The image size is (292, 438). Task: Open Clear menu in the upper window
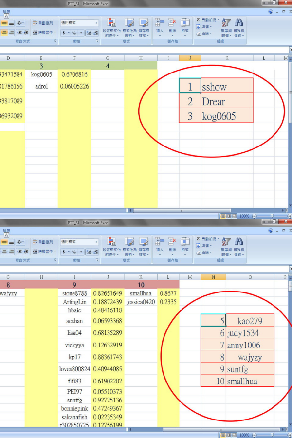(203, 33)
